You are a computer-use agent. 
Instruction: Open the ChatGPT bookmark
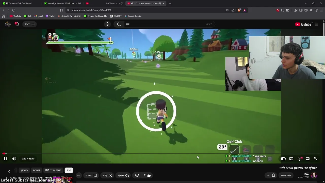pos(116,16)
